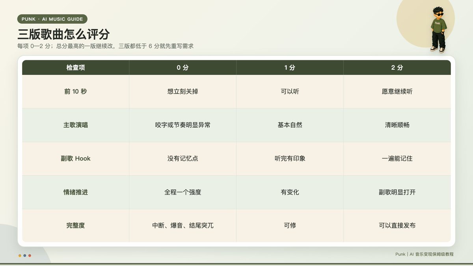Click the Punk cartoon character avatar
This screenshot has height=266, width=473.
pyautogui.click(x=438, y=29)
